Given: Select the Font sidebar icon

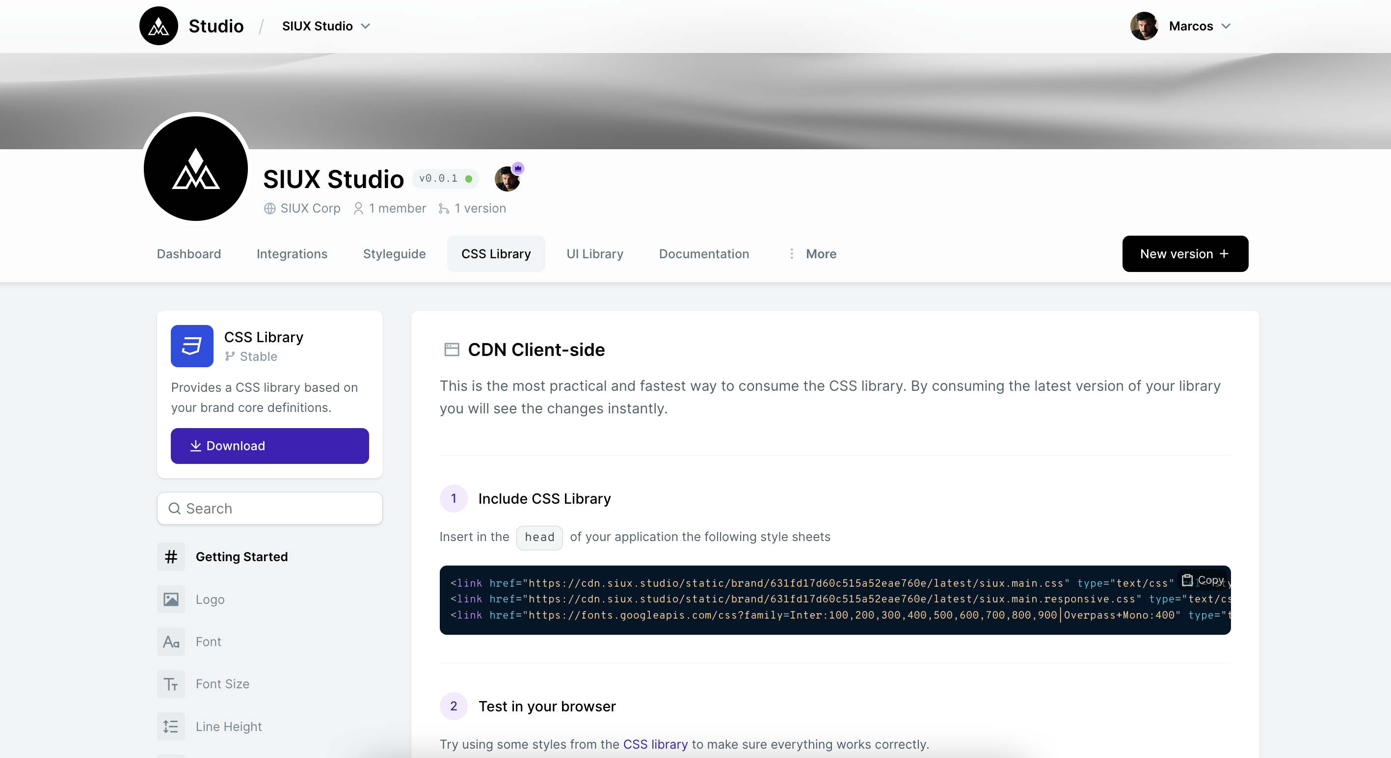Looking at the screenshot, I should pos(171,642).
